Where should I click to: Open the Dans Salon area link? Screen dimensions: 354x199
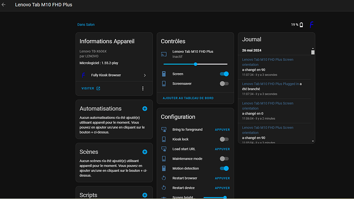[x=86, y=25]
